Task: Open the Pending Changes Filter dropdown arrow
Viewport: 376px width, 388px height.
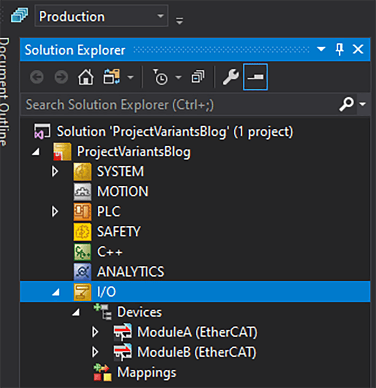Action: (x=178, y=77)
